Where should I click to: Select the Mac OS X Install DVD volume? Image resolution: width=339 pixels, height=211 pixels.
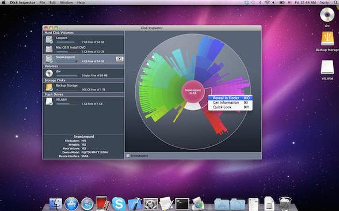83,50
